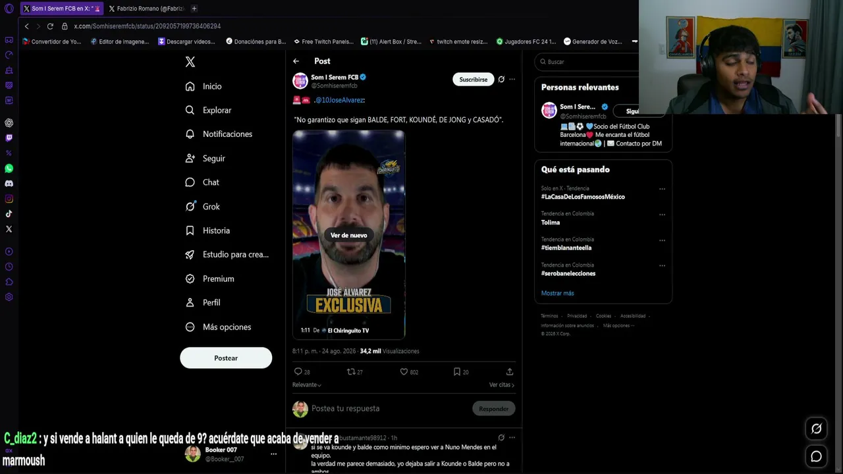The width and height of the screenshot is (843, 474).
Task: Open browser settings gear in the sidebar
Action: (x=9, y=297)
